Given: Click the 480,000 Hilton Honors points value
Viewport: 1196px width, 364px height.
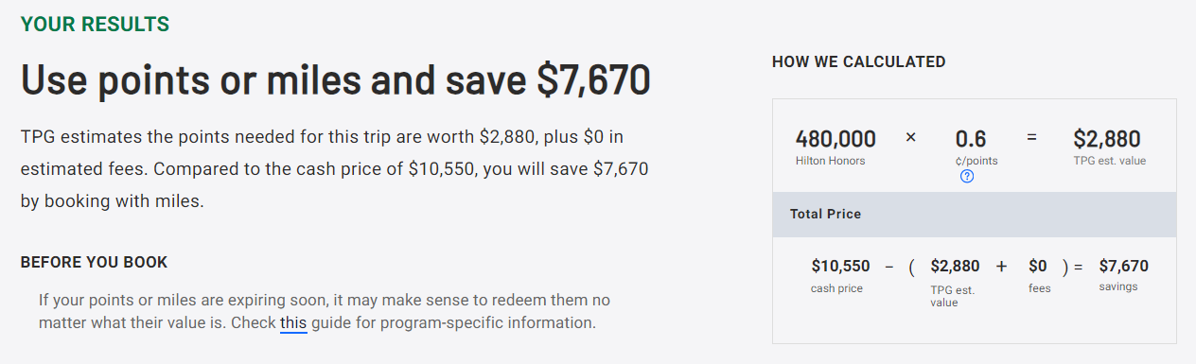Looking at the screenshot, I should pos(835,139).
